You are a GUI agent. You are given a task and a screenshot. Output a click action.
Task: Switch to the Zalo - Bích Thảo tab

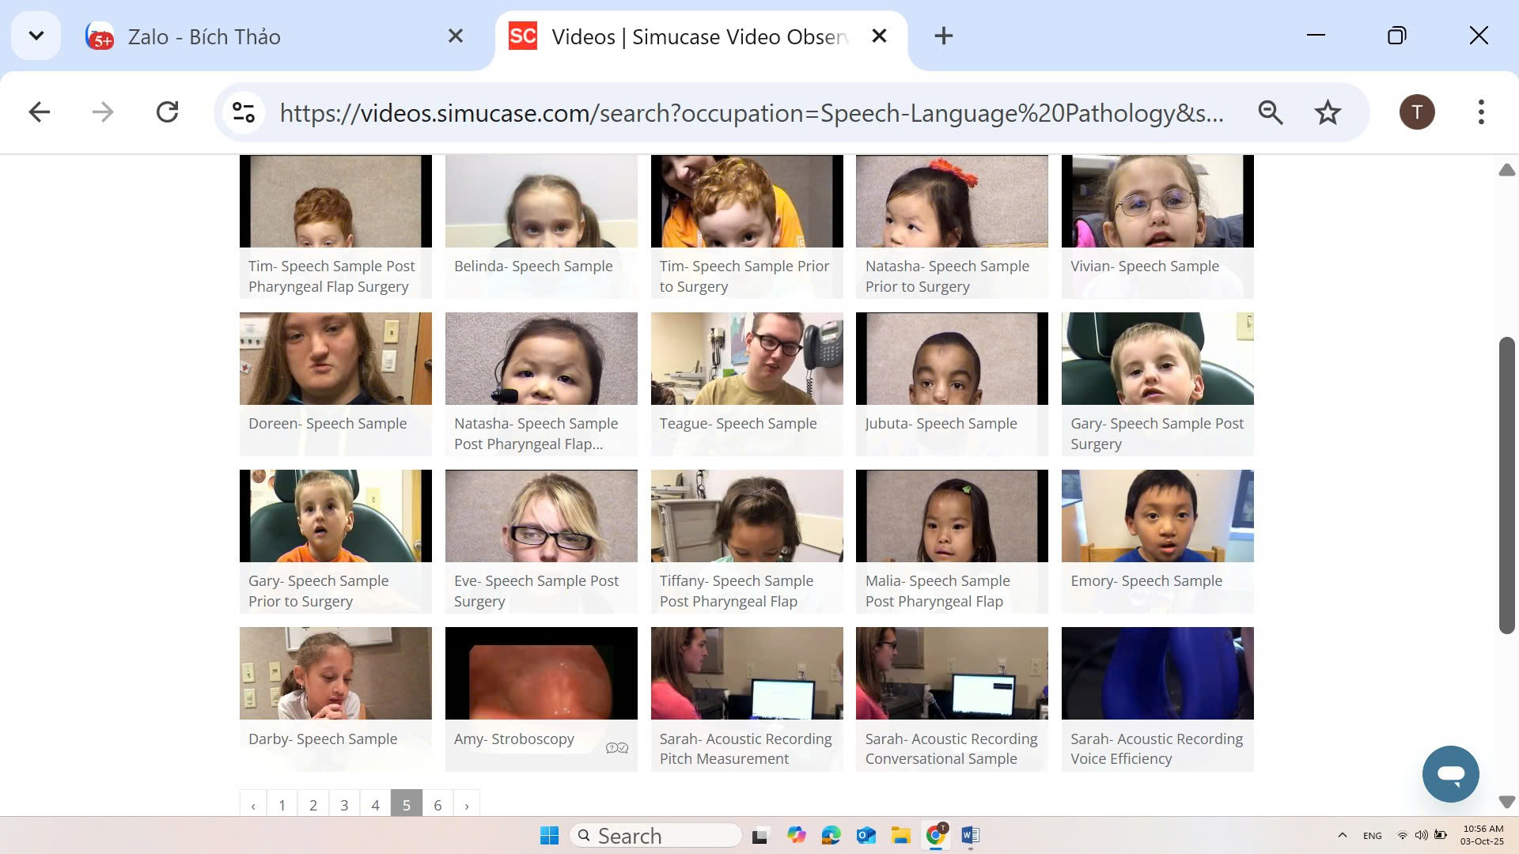point(204,37)
